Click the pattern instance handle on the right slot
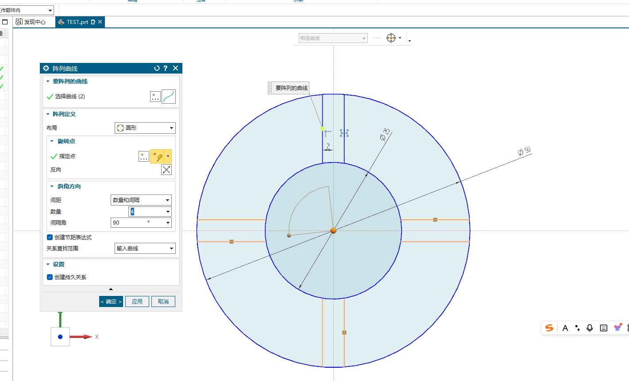Viewport: 629px width, 381px height. pyautogui.click(x=435, y=220)
